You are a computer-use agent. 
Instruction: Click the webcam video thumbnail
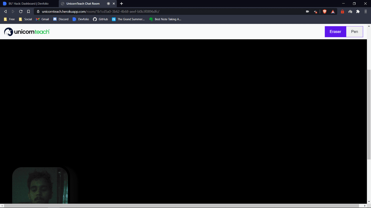coord(40,185)
